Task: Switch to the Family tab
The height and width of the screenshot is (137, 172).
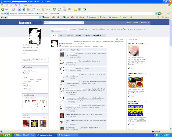Action: (x=87, y=35)
